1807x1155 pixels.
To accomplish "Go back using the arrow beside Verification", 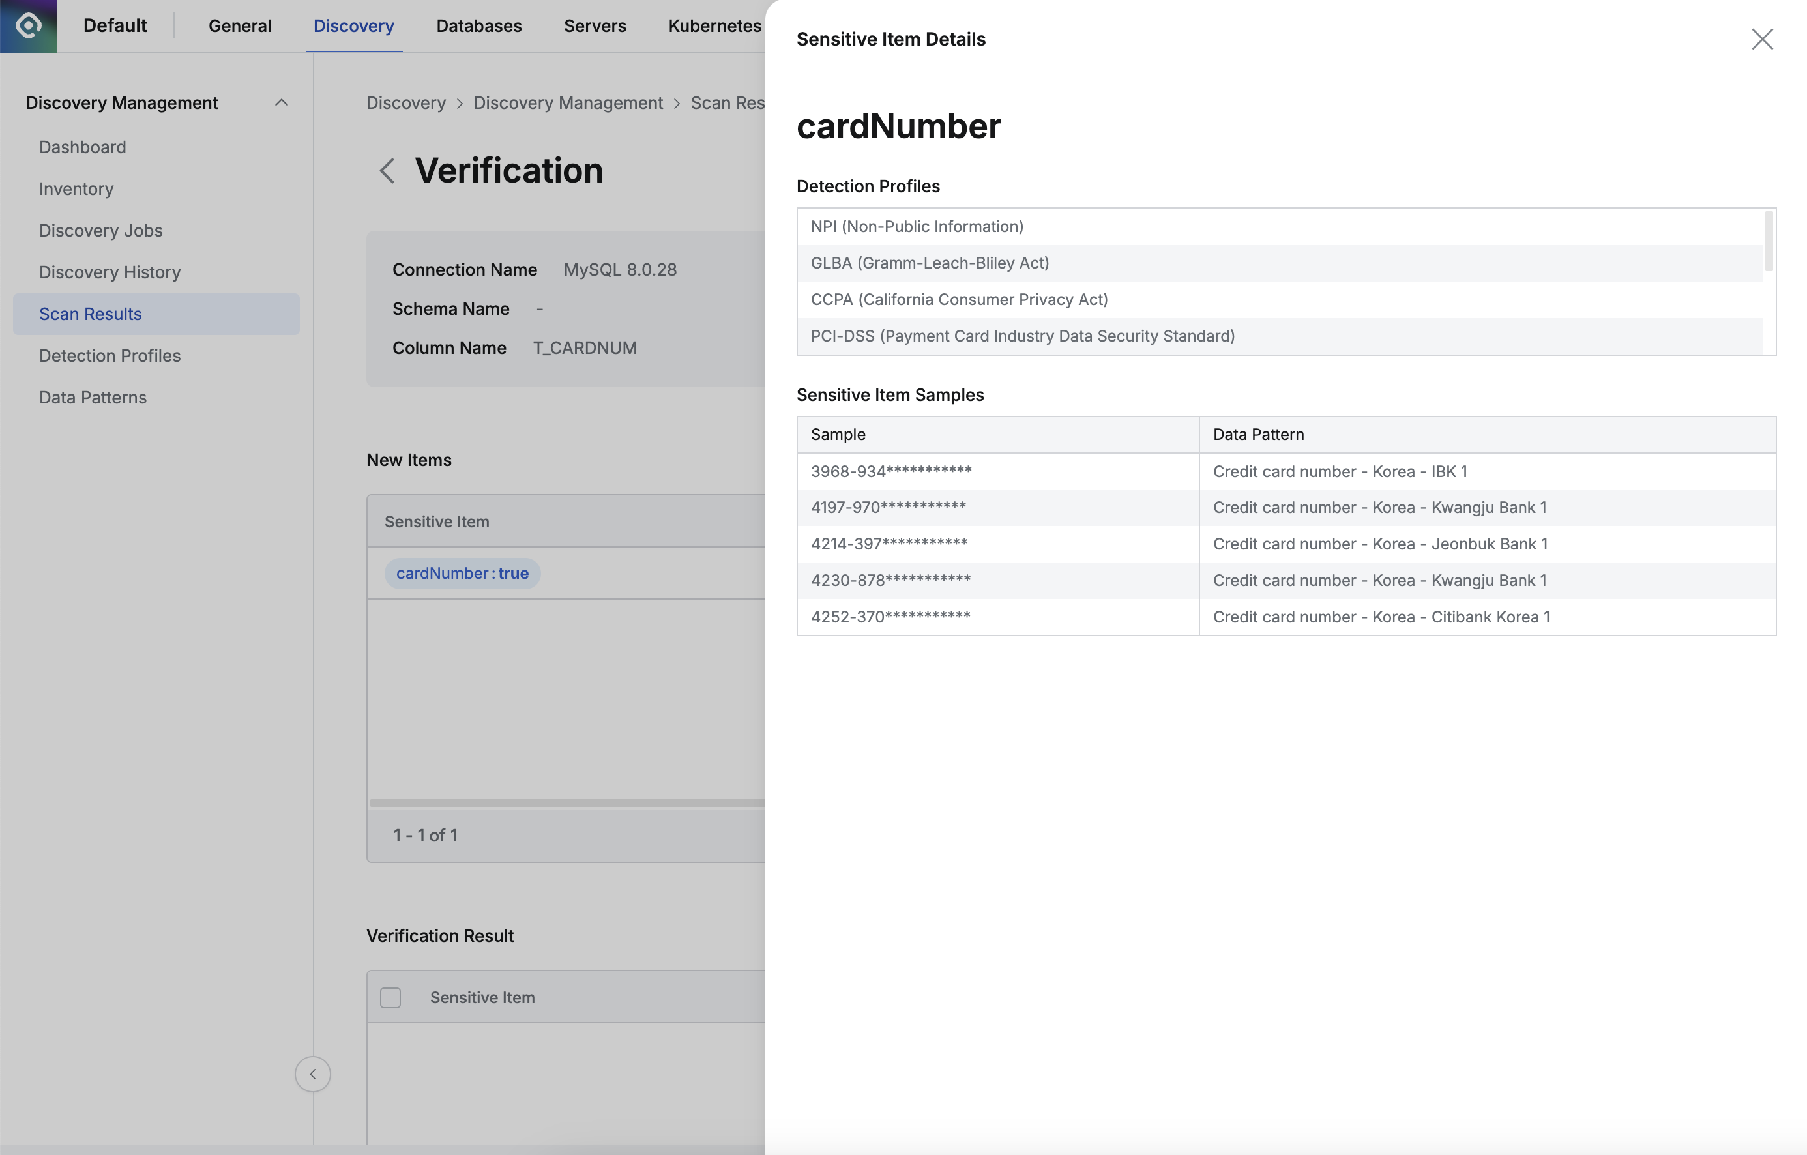I will point(387,171).
